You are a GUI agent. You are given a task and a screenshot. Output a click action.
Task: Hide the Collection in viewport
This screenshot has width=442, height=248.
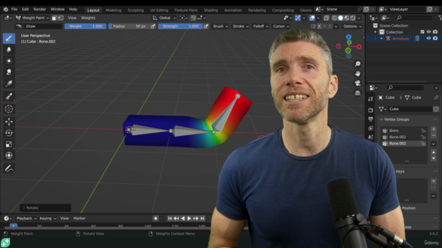click(x=428, y=32)
